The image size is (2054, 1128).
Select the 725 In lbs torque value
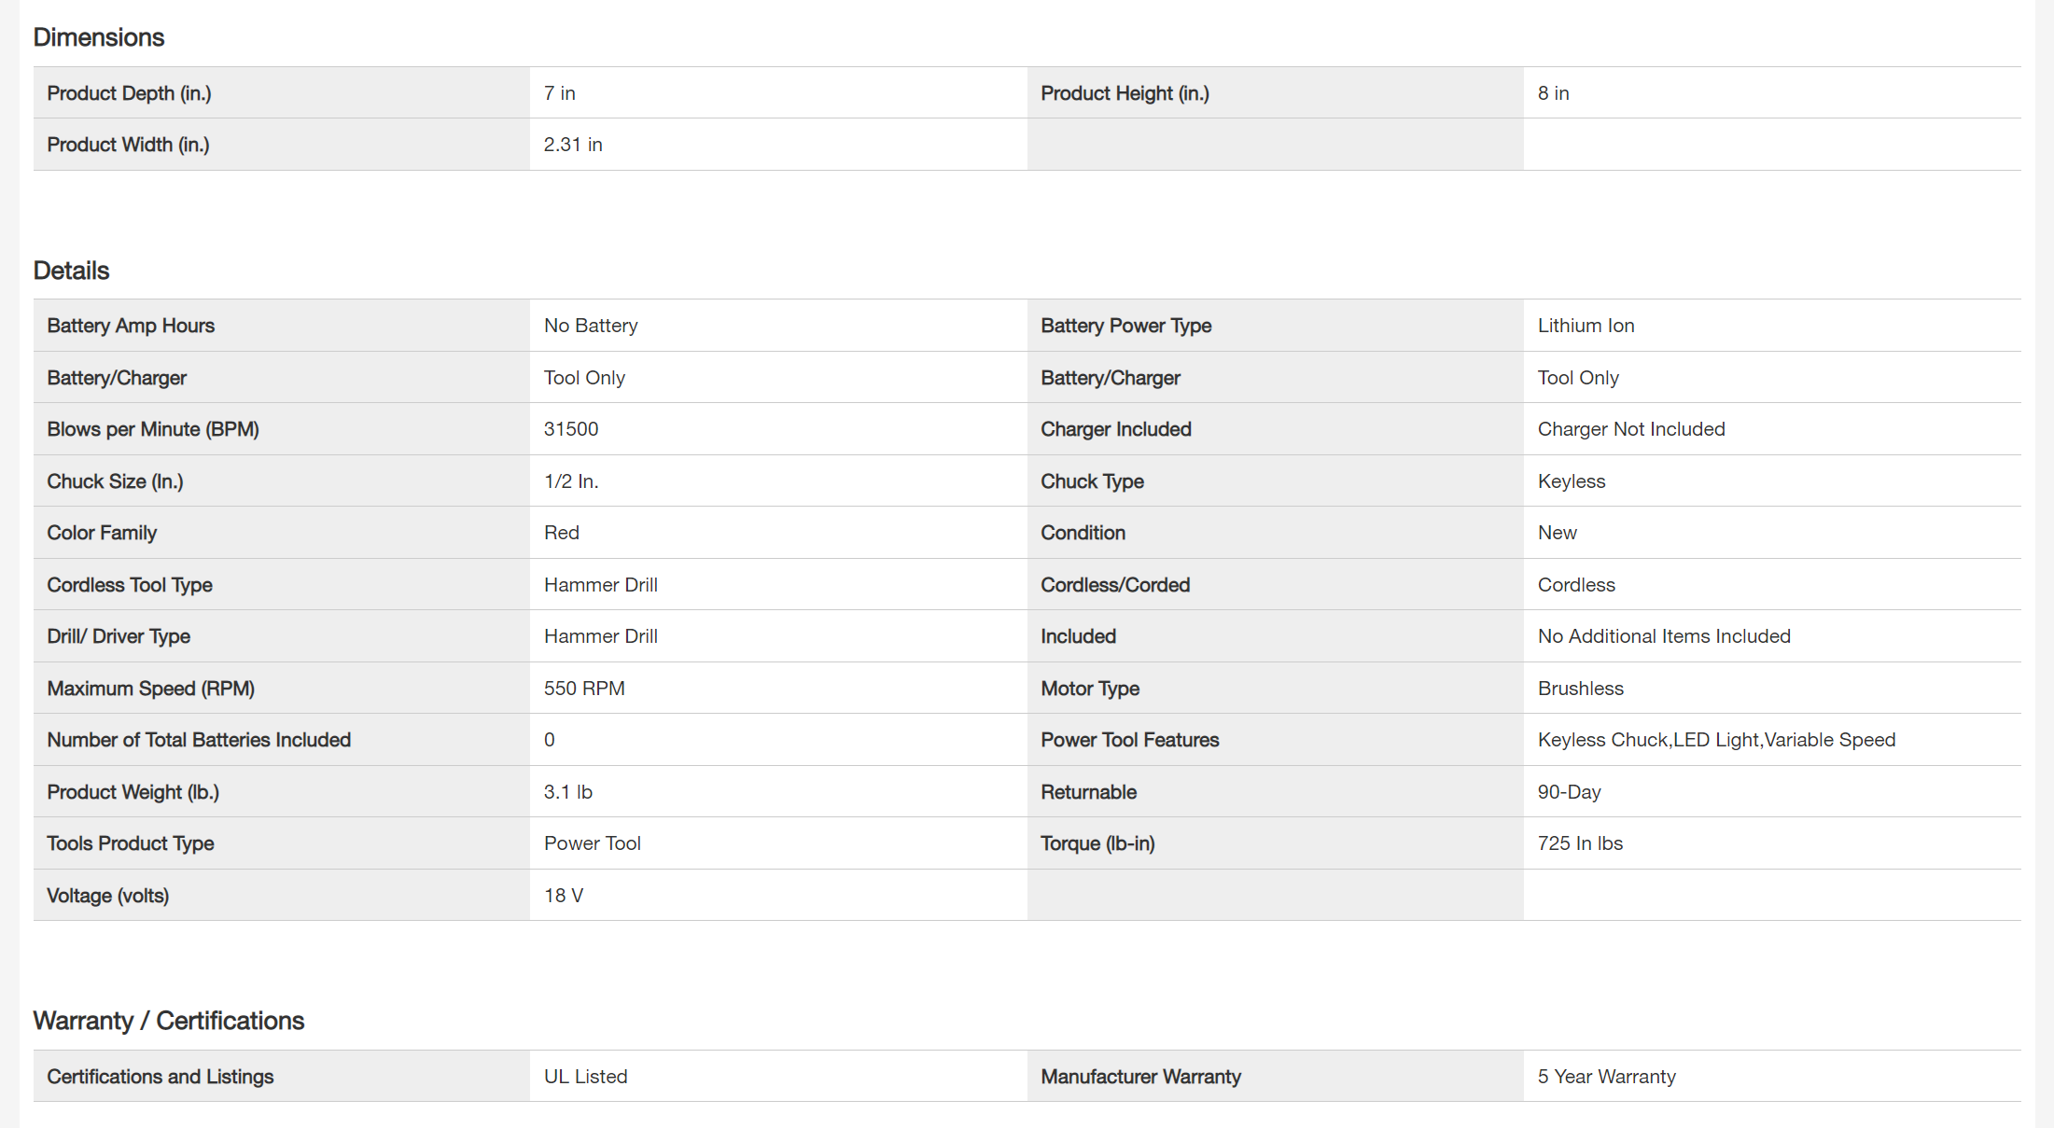click(x=1580, y=843)
